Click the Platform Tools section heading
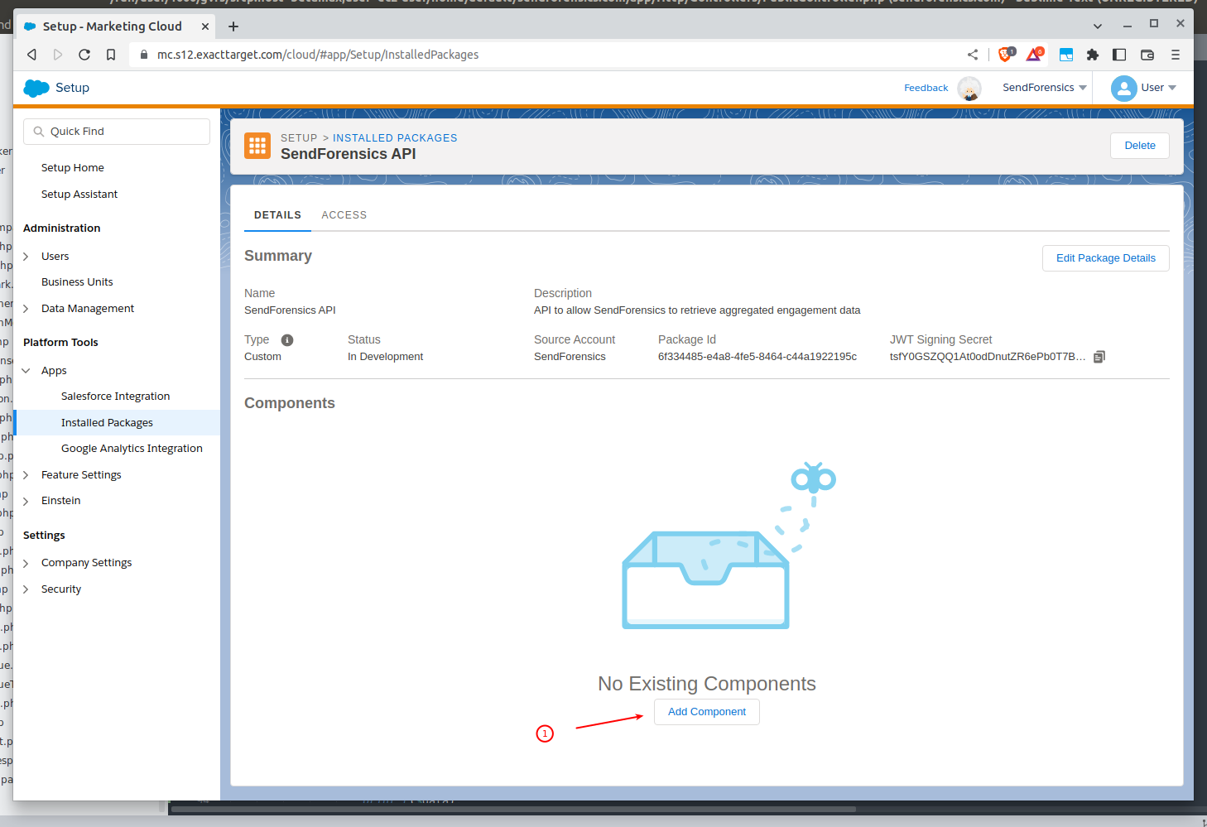 (60, 343)
